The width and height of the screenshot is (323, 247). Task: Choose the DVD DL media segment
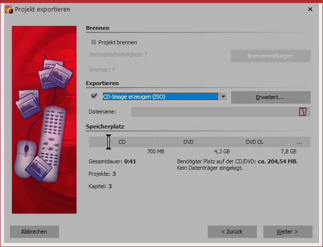point(254,142)
